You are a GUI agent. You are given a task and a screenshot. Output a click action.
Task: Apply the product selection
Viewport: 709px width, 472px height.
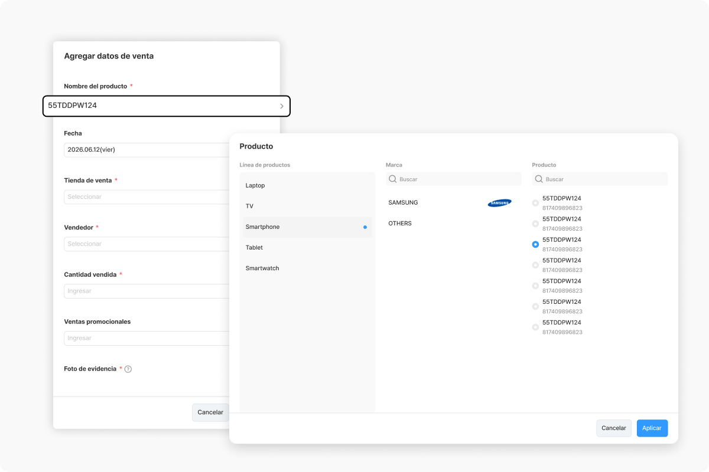(652, 428)
